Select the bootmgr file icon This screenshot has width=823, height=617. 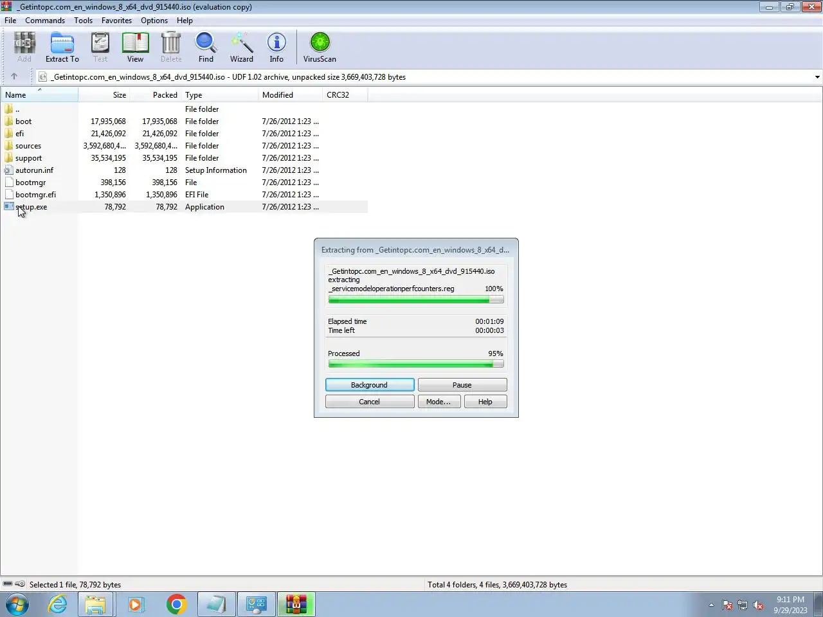click(8, 182)
